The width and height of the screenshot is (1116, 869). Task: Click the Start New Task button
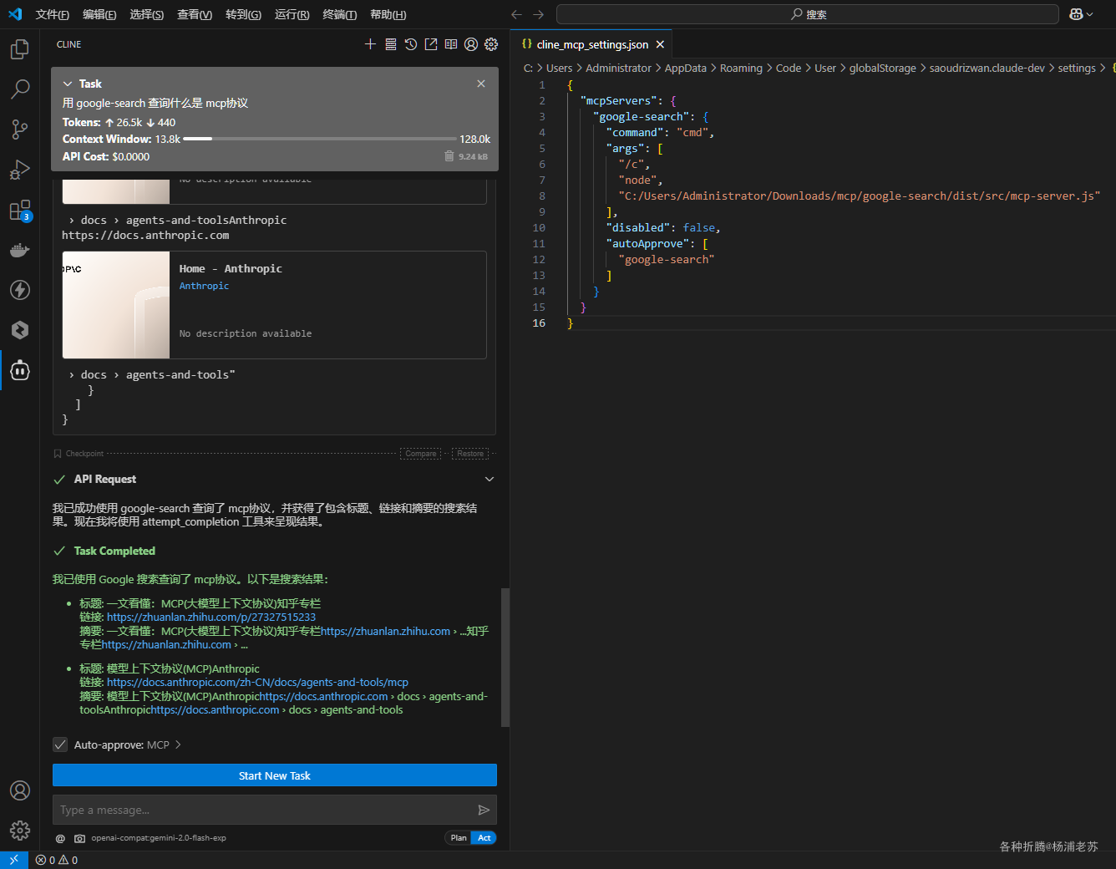274,775
